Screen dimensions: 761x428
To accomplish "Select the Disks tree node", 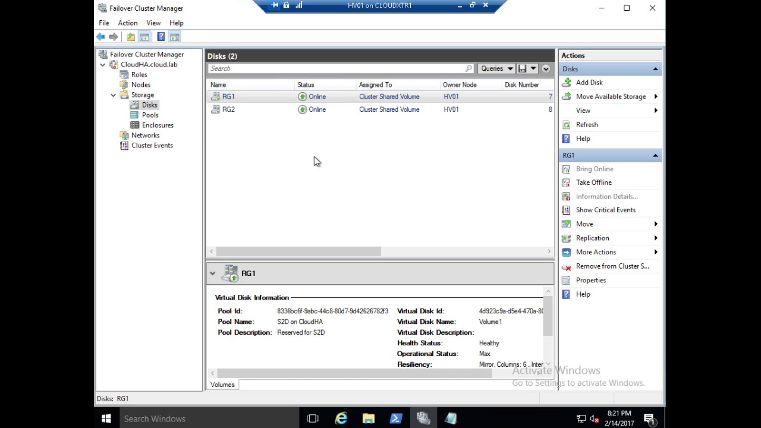I will click(149, 105).
